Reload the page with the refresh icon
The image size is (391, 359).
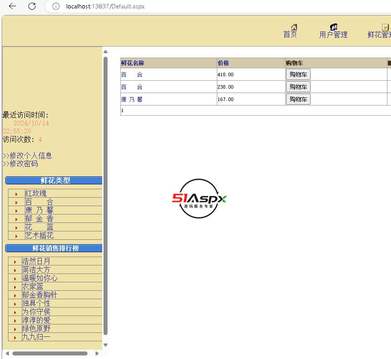32,6
